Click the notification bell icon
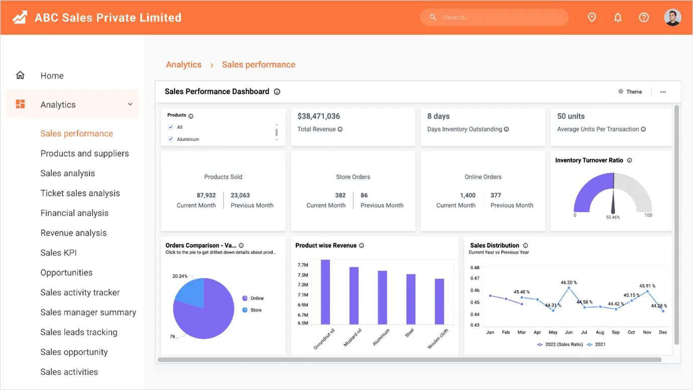 (x=618, y=17)
